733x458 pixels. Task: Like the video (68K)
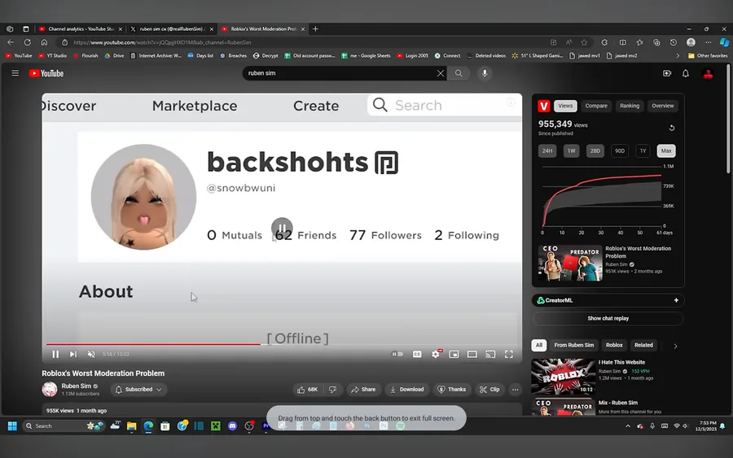click(308, 390)
